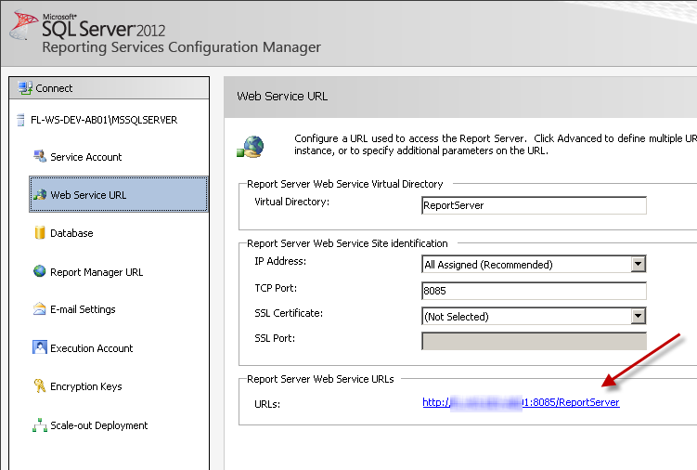This screenshot has width=697, height=470.
Task: Click the Connect computer icon
Action: pyautogui.click(x=25, y=87)
